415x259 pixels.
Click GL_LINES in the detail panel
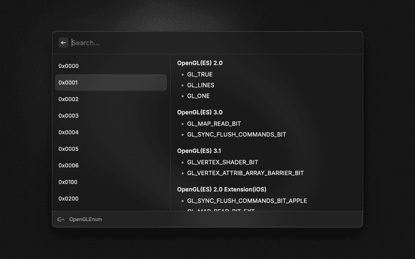point(200,85)
